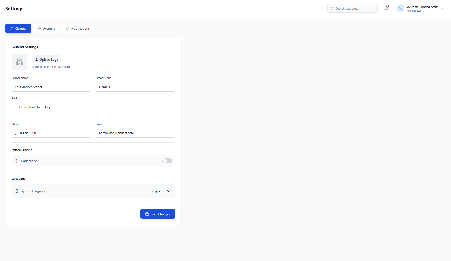
Task: Click the magnifier icon in search box
Action: click(332, 8)
